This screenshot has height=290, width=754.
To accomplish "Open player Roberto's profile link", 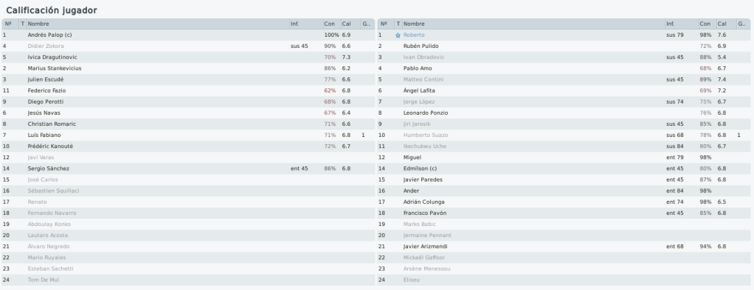I will (414, 35).
